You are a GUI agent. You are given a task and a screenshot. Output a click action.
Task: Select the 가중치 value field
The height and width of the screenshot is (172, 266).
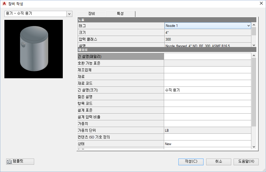208,124
